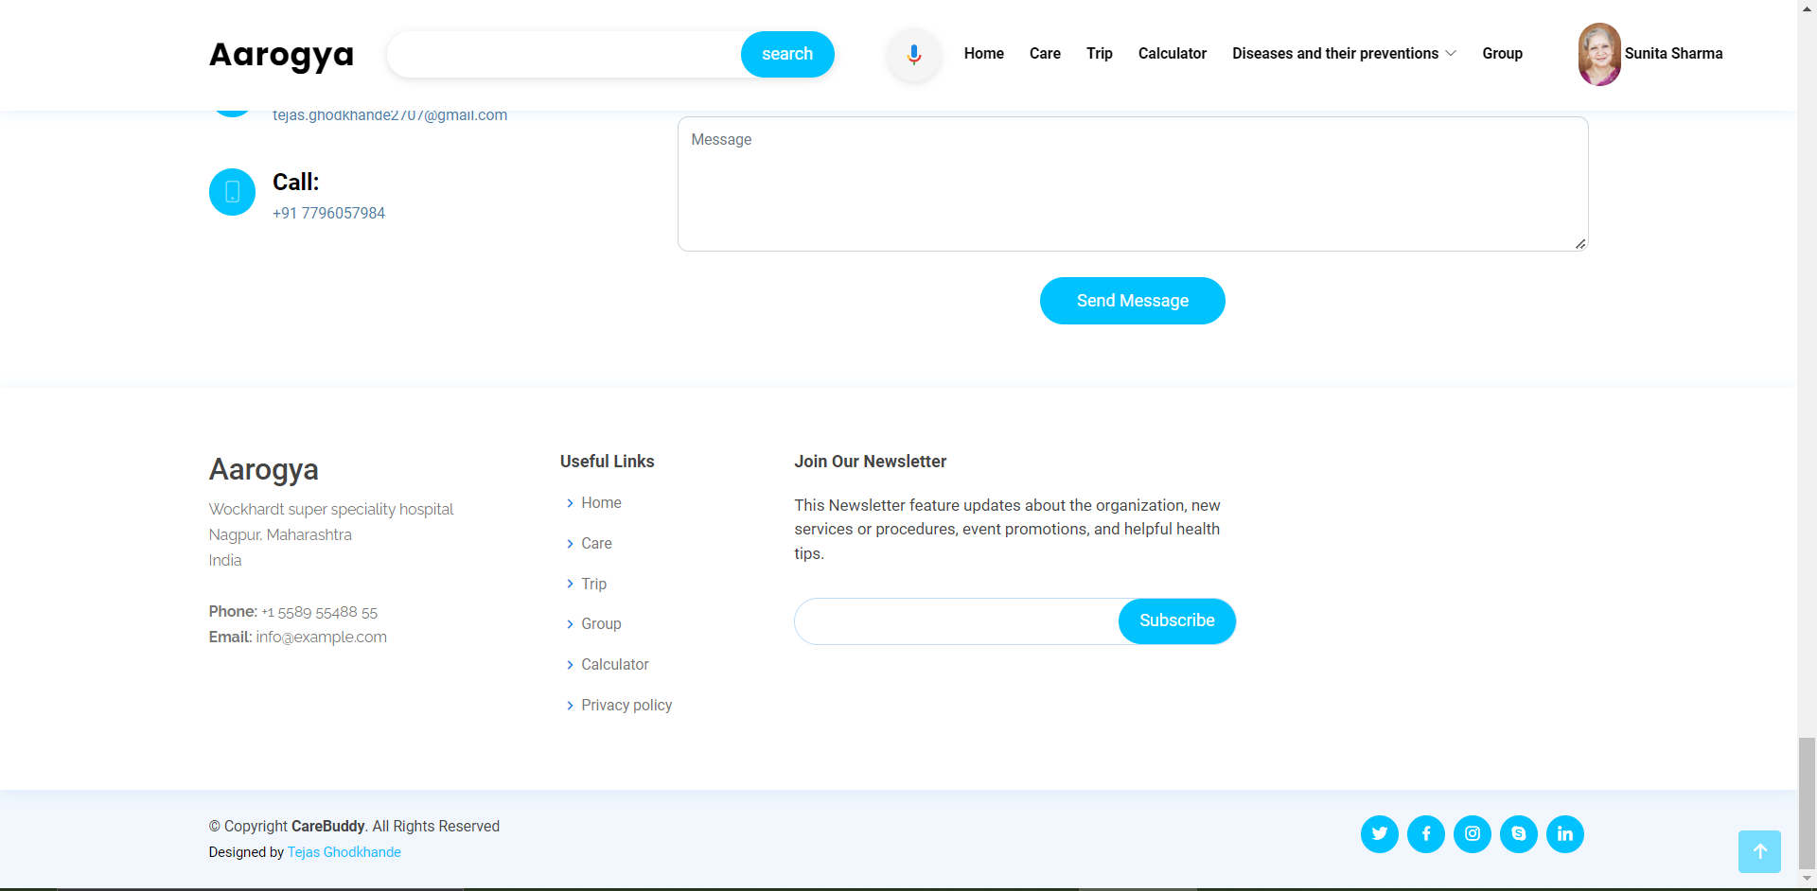Open the Twitter social icon
The height and width of the screenshot is (891, 1817).
(x=1379, y=833)
